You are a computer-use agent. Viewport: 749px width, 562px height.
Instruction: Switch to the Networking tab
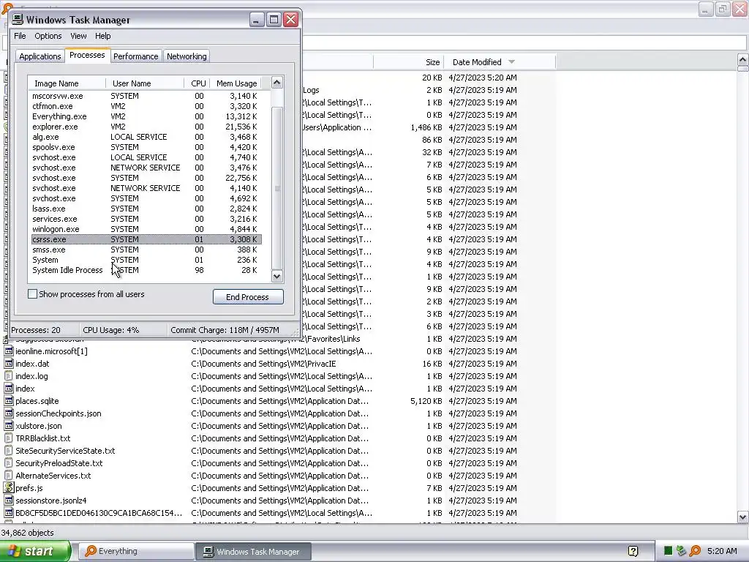pos(187,56)
